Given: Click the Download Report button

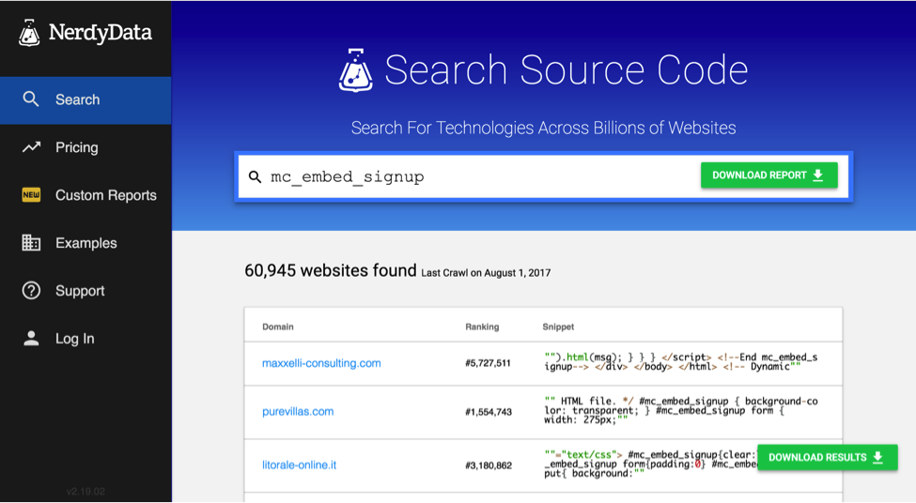Looking at the screenshot, I should [769, 175].
